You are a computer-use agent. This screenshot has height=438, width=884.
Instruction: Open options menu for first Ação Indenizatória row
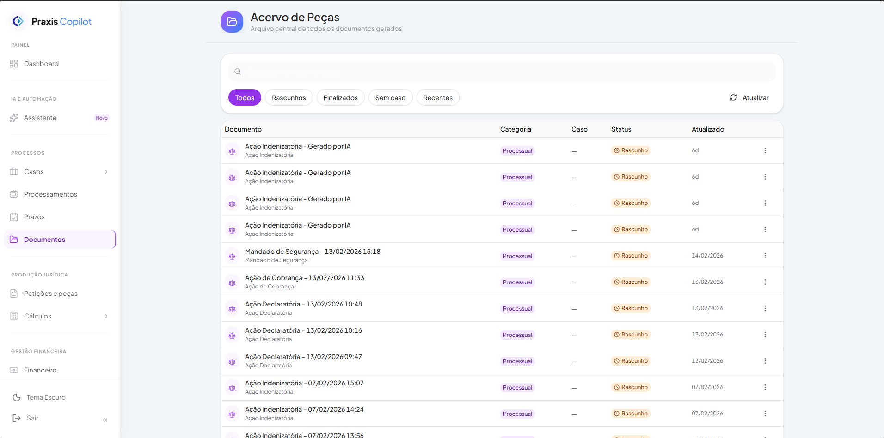(765, 150)
